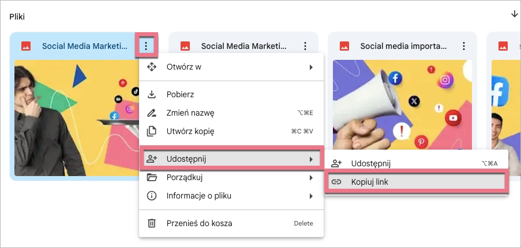Viewport: 521px width, 248px height.
Task: Expand the Udostępnij submenu arrow
Action: (311, 159)
